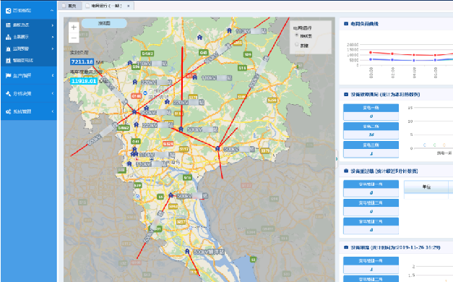
Task: Click the 500kV 狮洋站 station marker
Action: [187, 252]
